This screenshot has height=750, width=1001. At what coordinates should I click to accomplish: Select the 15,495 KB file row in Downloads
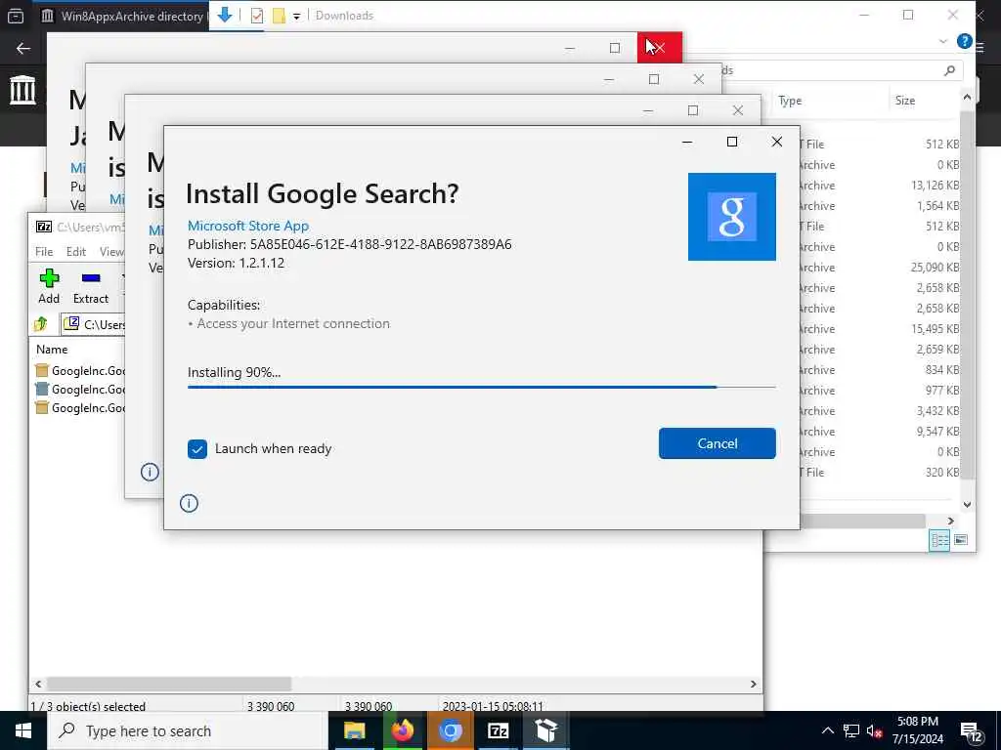tap(879, 329)
